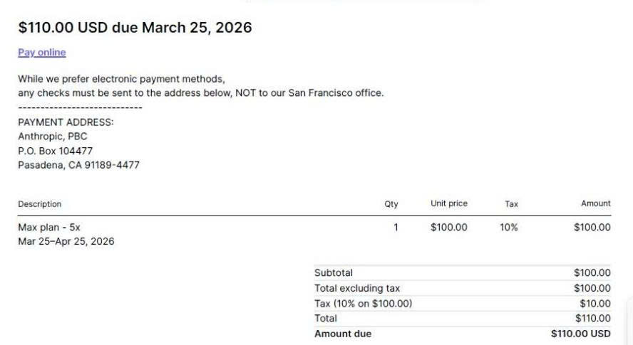Image resolution: width=633 pixels, height=345 pixels.
Task: Click the Total excluding tax label
Action: (x=357, y=288)
